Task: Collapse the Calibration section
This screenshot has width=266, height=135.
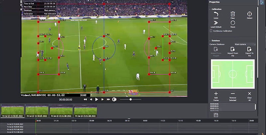Action: pos(210,9)
